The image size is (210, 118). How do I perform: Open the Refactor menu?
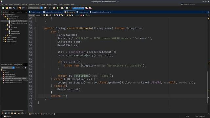pos(31,4)
